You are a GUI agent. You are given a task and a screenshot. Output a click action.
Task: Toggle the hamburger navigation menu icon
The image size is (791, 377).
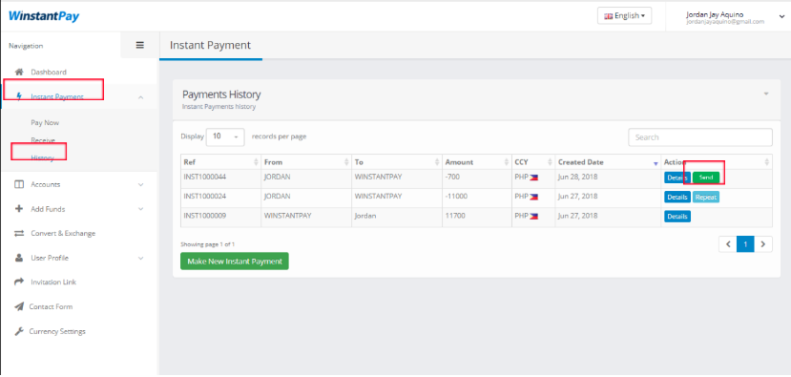pos(140,45)
